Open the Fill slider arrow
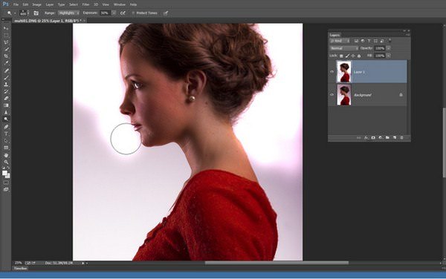 [388, 56]
